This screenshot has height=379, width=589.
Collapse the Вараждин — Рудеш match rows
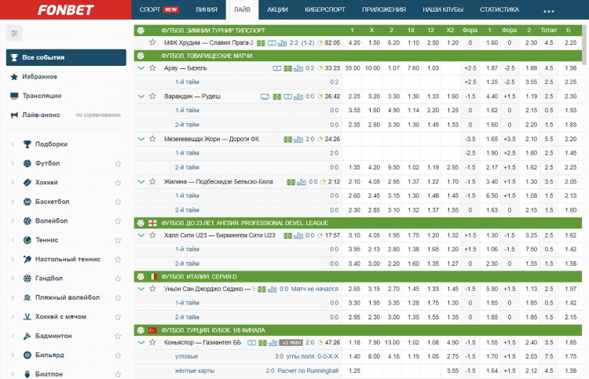coord(141,97)
